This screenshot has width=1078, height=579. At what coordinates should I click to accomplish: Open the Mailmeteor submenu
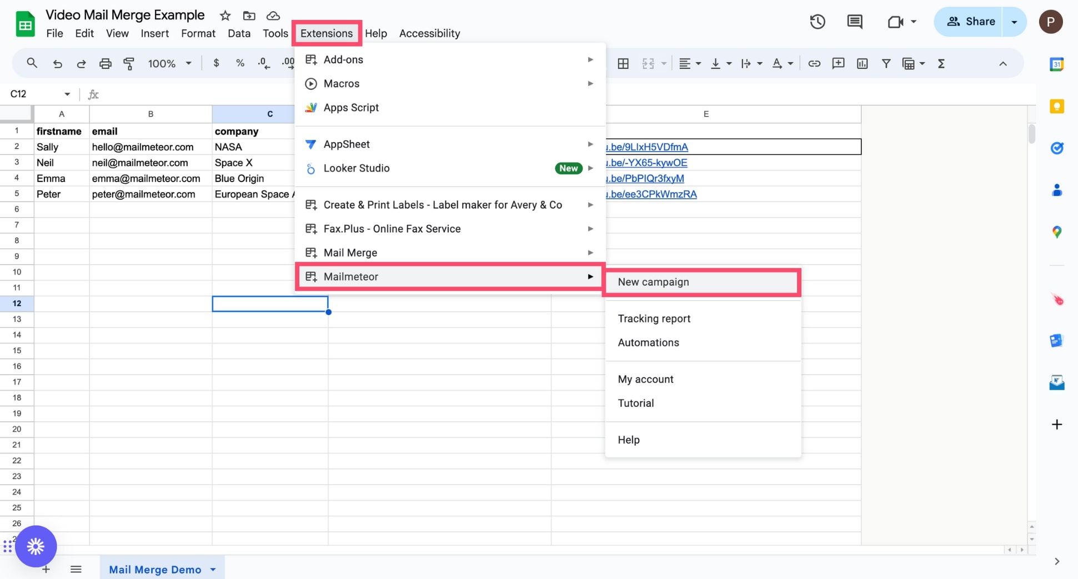pos(450,276)
